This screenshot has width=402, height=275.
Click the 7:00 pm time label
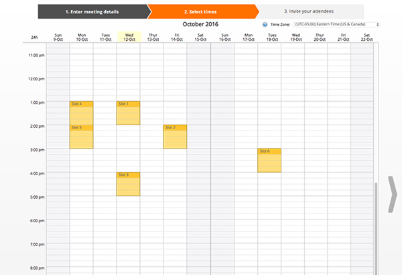[x=37, y=244]
